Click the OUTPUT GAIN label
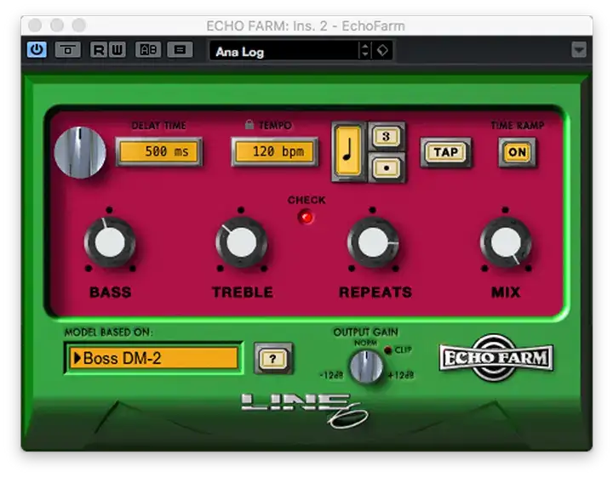 (x=366, y=332)
